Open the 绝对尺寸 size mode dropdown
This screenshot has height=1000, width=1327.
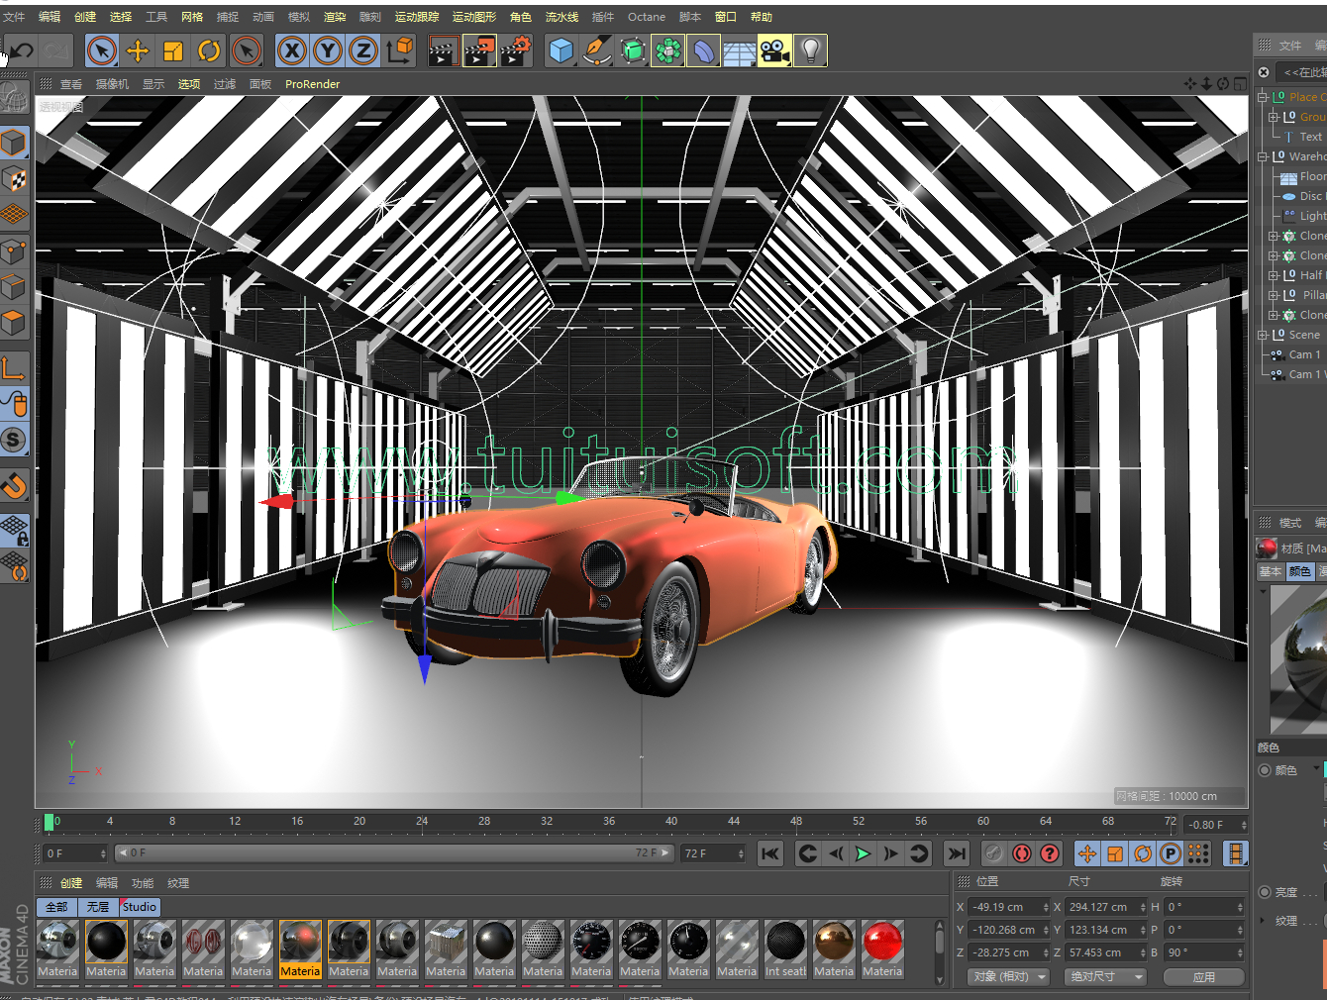(x=1105, y=977)
